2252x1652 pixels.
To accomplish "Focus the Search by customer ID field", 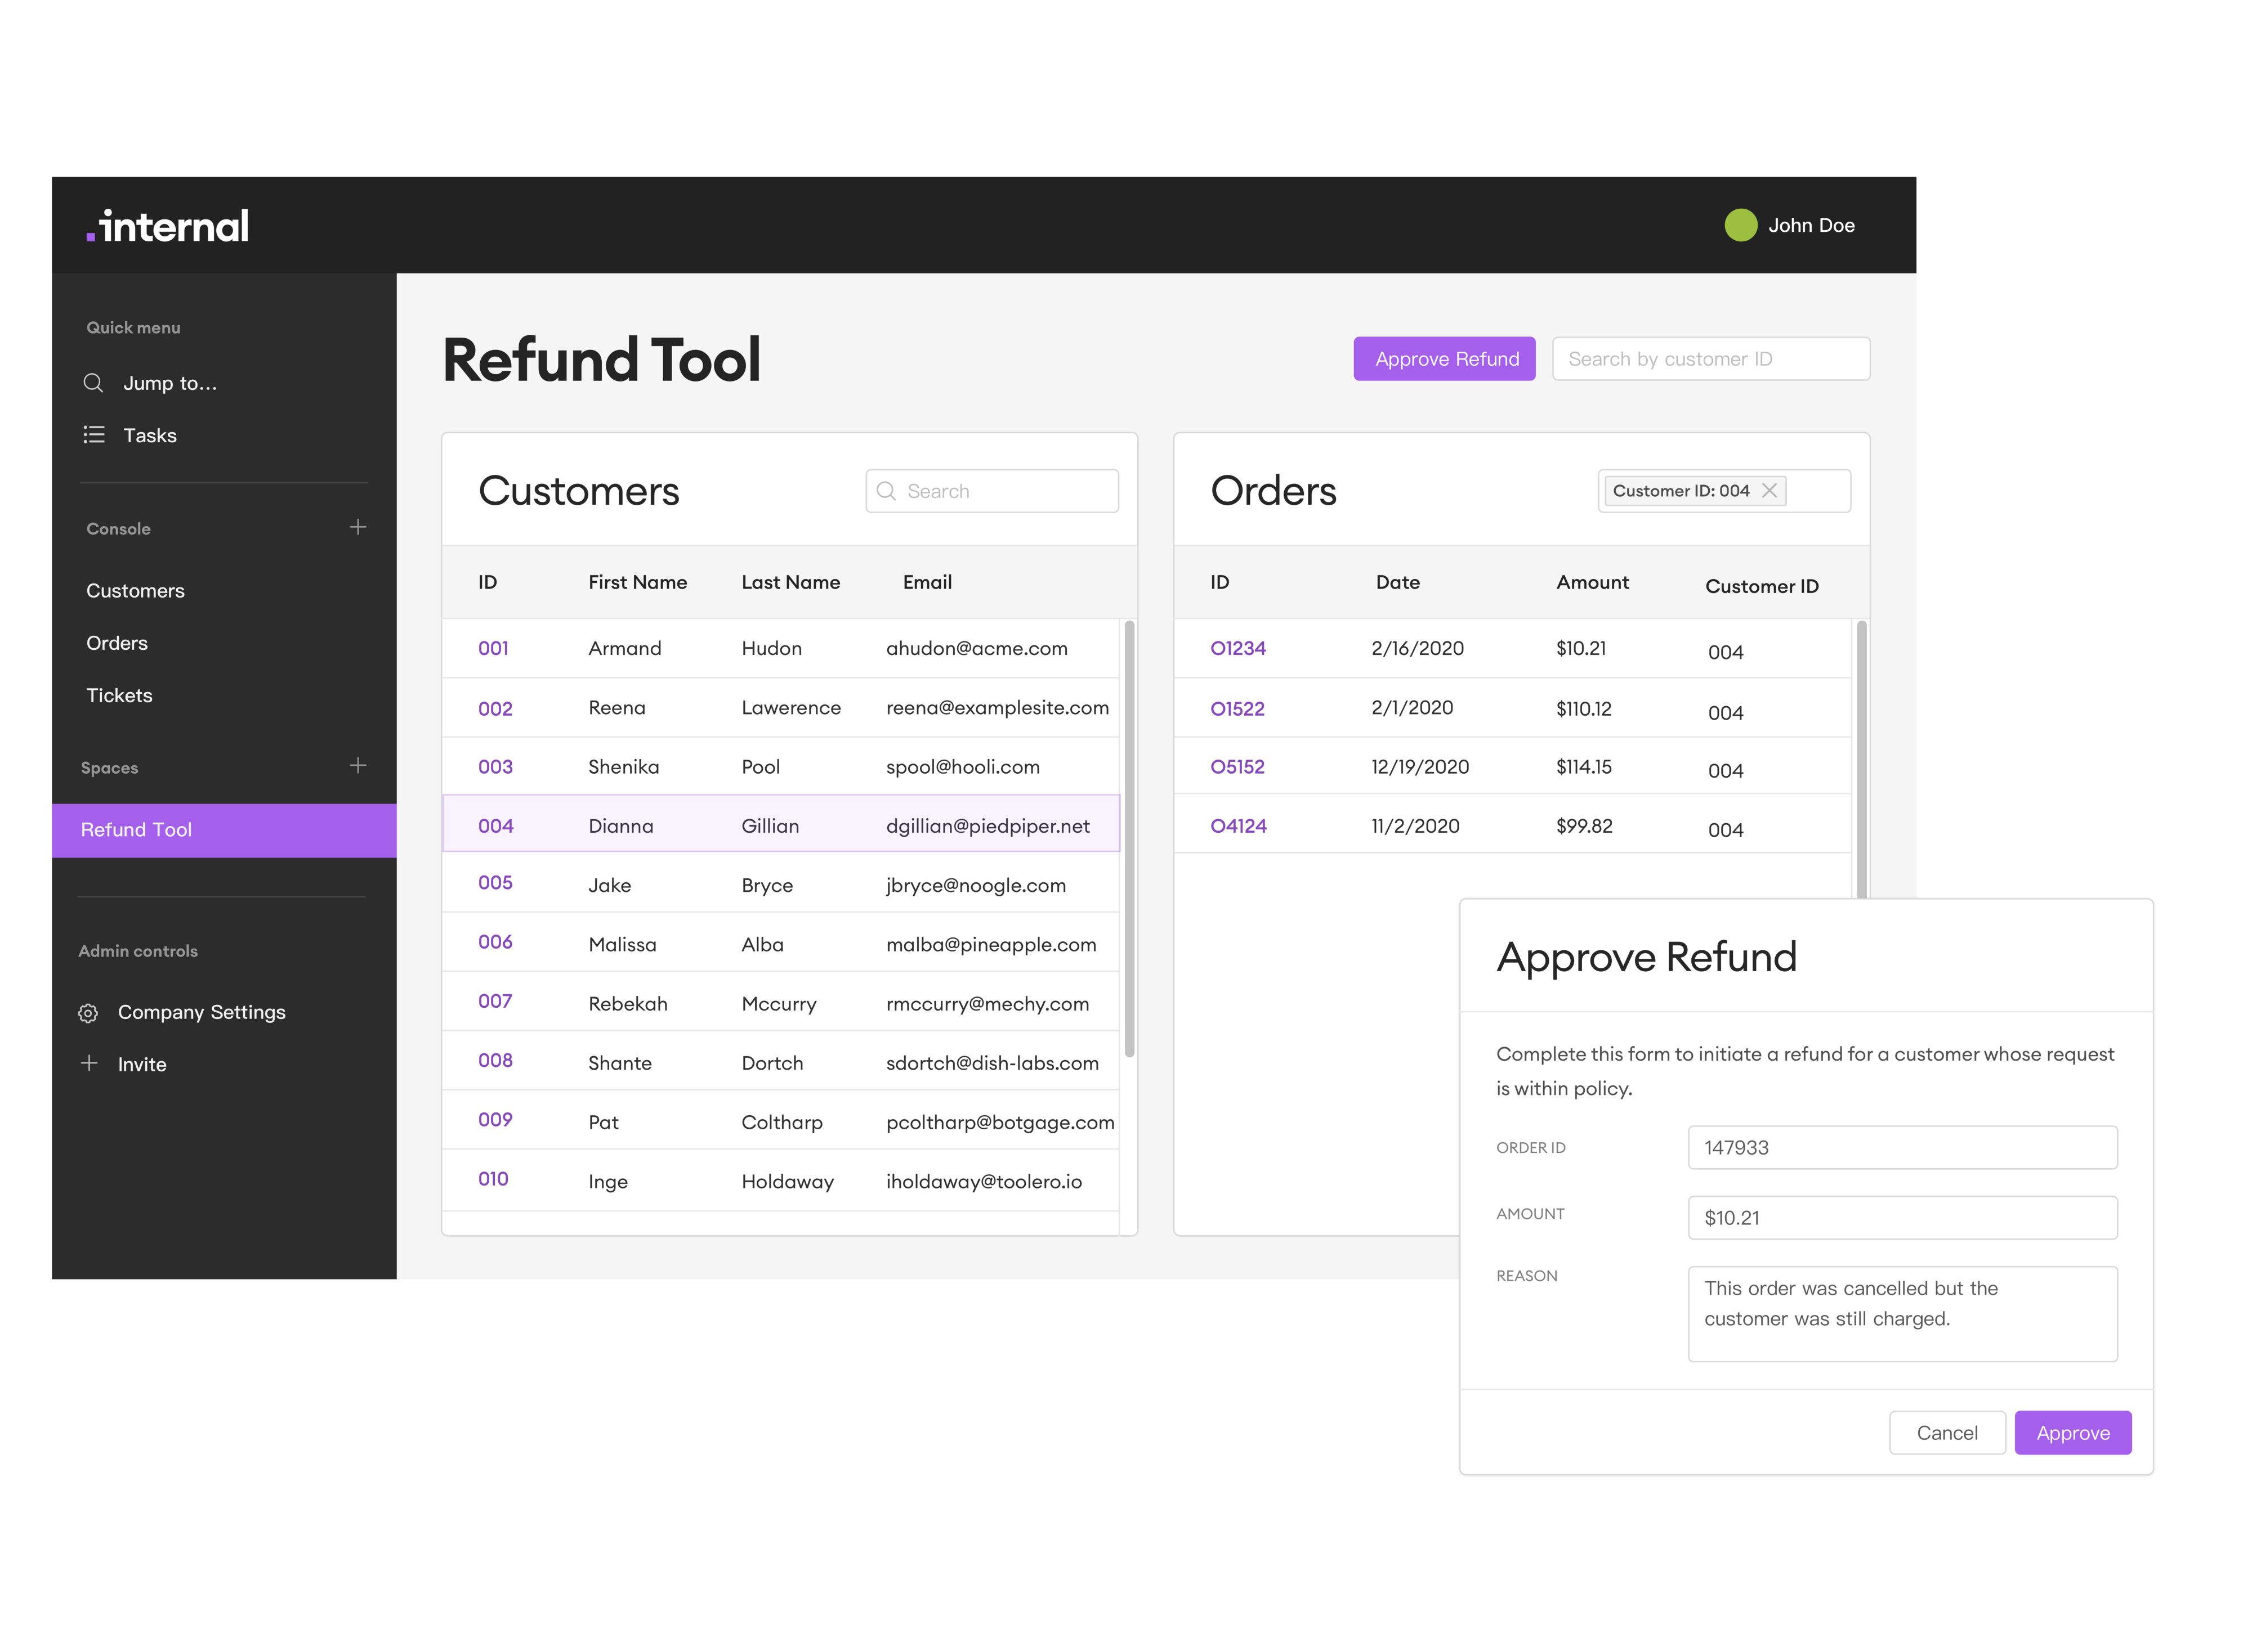I will pos(1711,359).
